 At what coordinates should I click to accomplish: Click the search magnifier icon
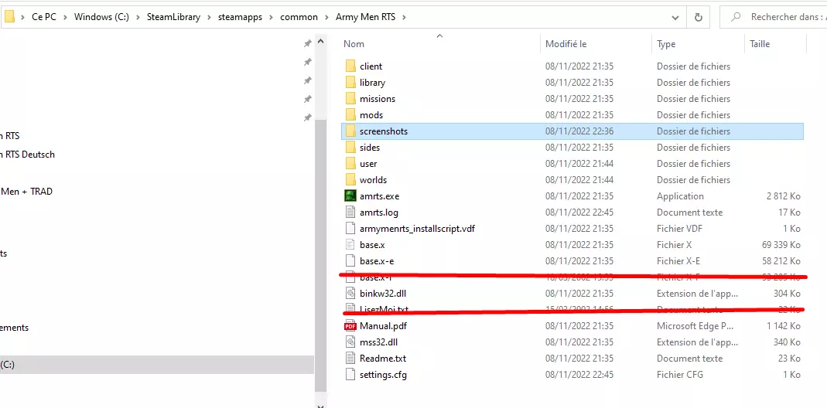click(736, 17)
